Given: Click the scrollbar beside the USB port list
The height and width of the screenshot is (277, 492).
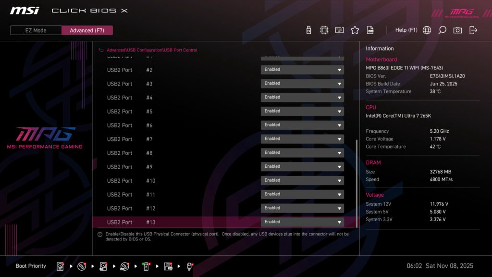Looking at the screenshot, I should (356, 183).
